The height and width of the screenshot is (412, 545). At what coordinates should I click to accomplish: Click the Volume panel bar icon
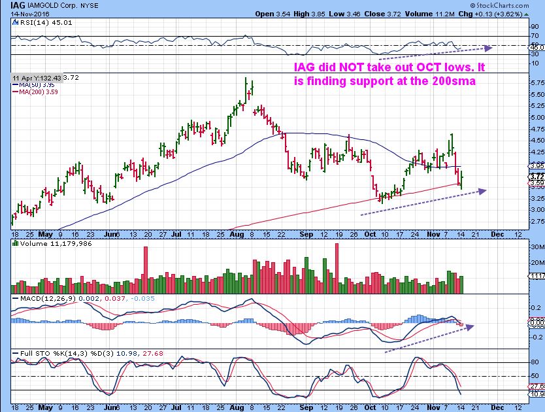(x=15, y=243)
